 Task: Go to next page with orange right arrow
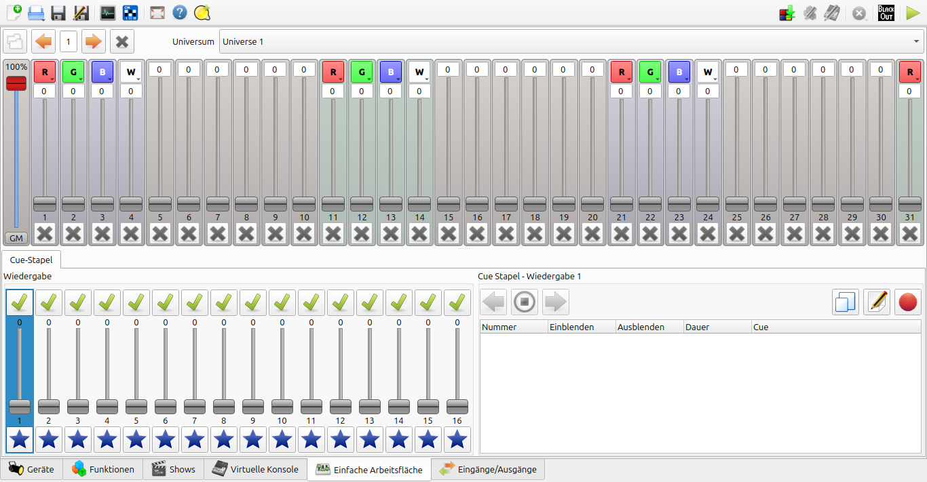pyautogui.click(x=93, y=41)
